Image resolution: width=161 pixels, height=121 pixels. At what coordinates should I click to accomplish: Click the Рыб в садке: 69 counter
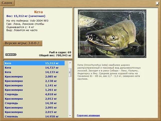[x=60, y=52]
